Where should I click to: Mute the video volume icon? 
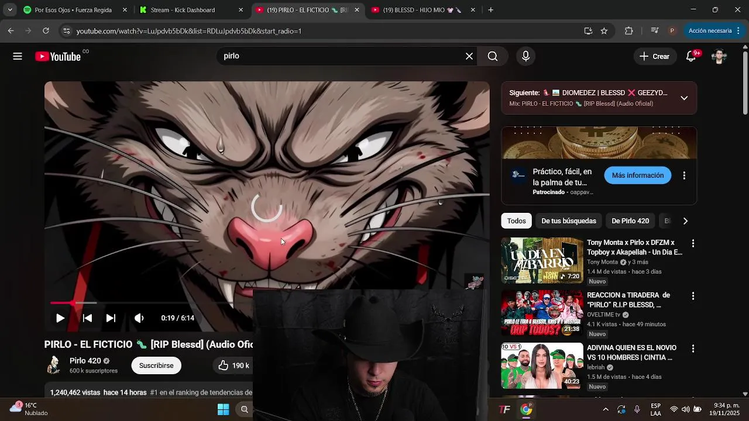coord(139,318)
